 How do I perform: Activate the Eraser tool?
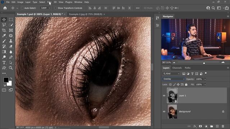point(11,47)
